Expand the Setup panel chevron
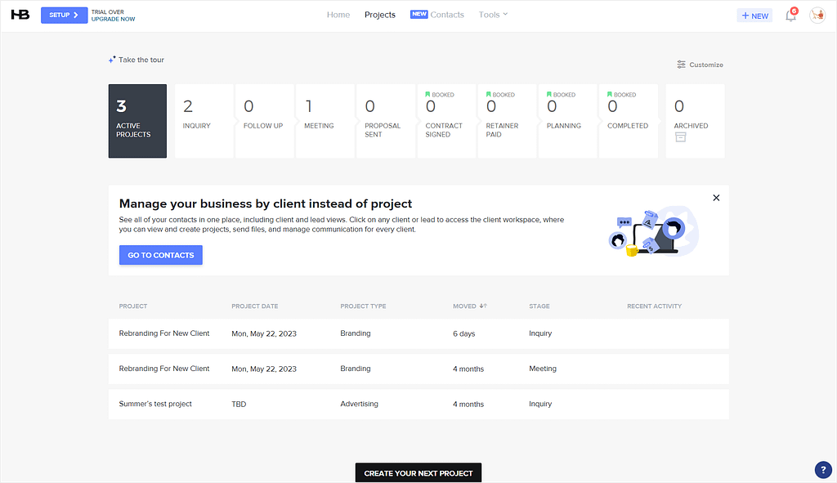 coord(76,15)
